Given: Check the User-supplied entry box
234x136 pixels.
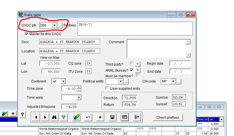Looking at the screenshot, I should (107, 89).
